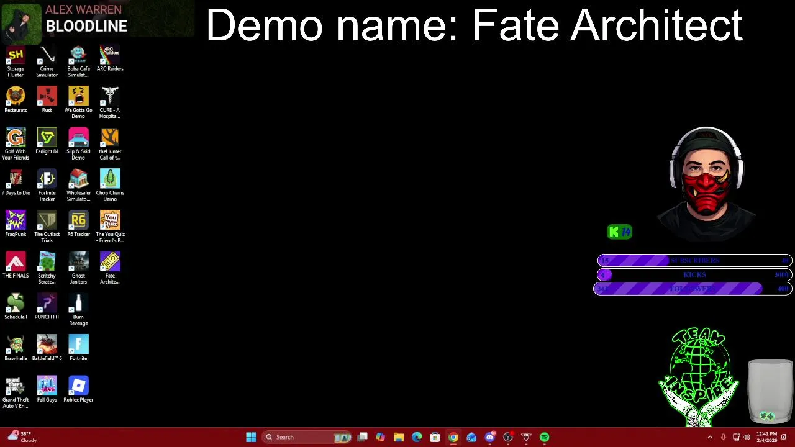Image resolution: width=795 pixels, height=447 pixels.
Task: Select the Slip & Skid Demo icon
Action: [x=78, y=144]
